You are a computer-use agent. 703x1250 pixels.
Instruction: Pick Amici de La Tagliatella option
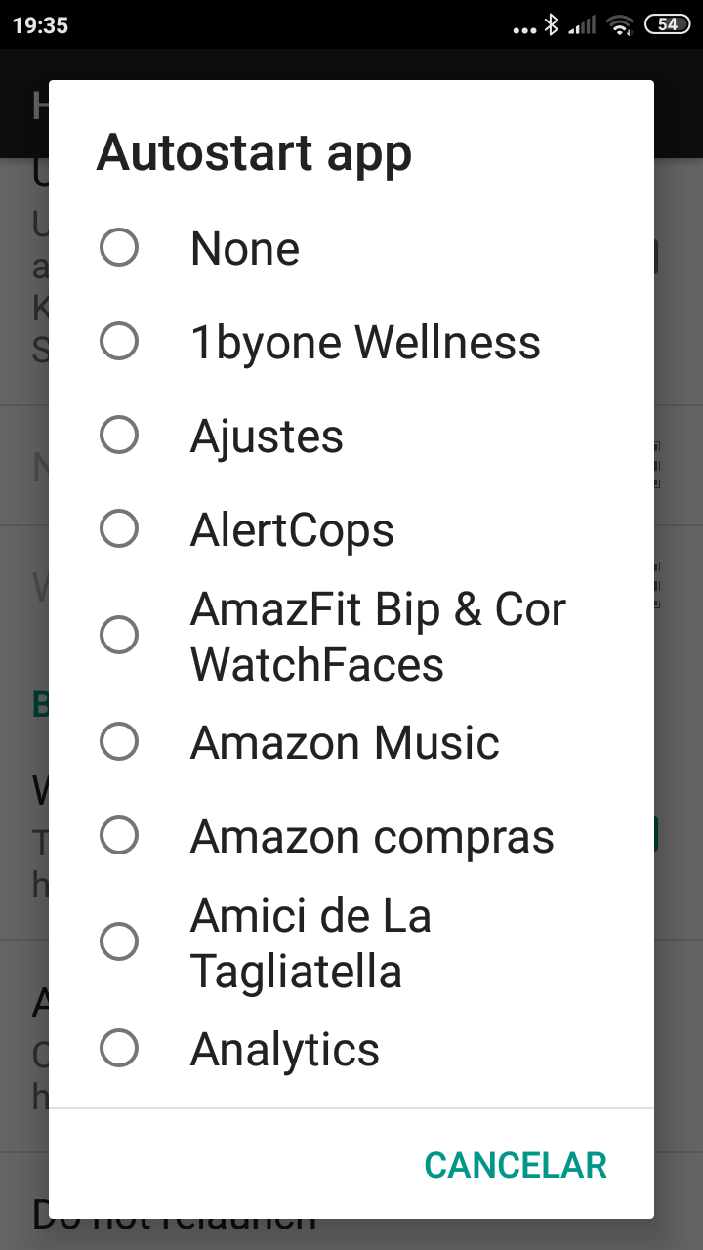point(119,942)
